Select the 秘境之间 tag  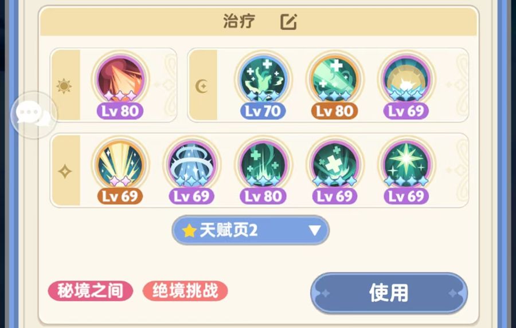click(91, 291)
